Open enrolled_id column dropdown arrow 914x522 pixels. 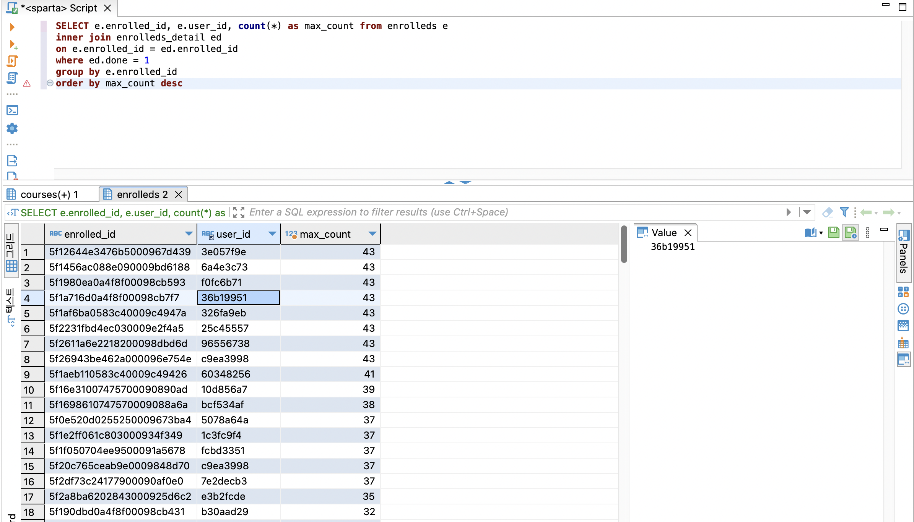pos(189,234)
